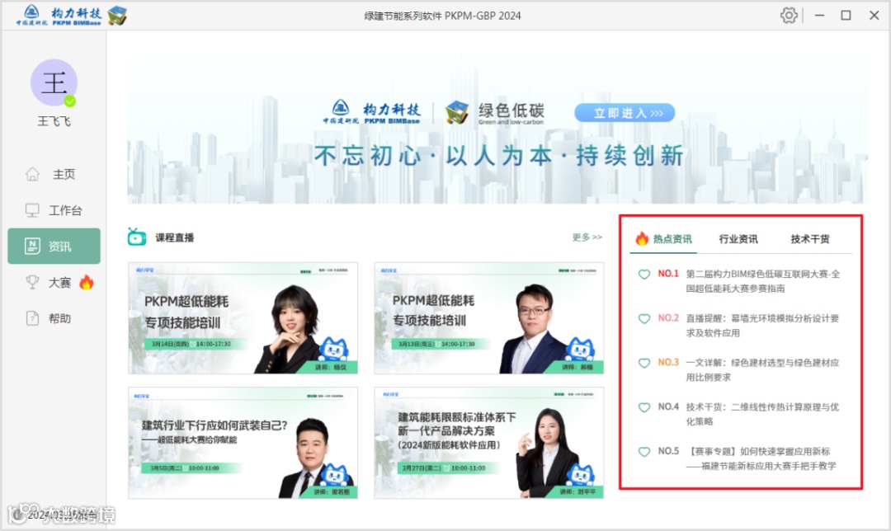891x531 pixels.
Task: Click the news icon beside 资讯
Action: click(32, 246)
